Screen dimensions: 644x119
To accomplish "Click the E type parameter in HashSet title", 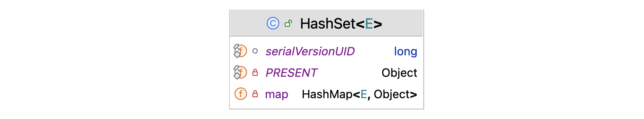I will coord(369,24).
